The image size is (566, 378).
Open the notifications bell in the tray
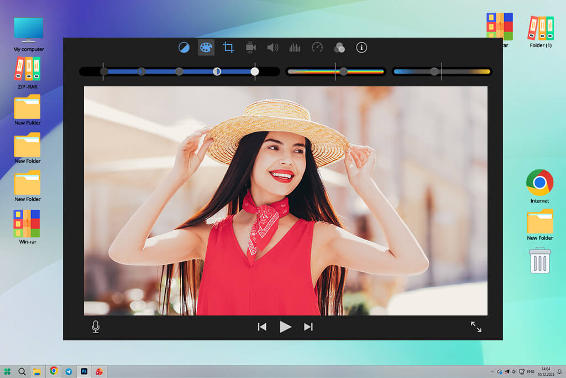[x=559, y=371]
